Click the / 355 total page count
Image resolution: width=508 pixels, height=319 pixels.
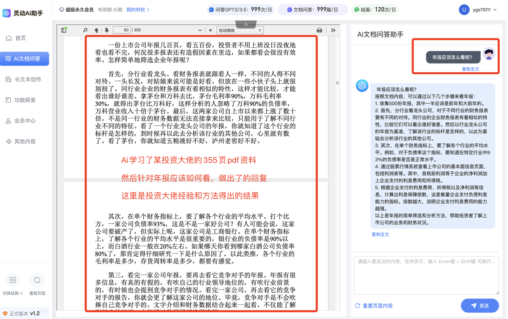137,30
